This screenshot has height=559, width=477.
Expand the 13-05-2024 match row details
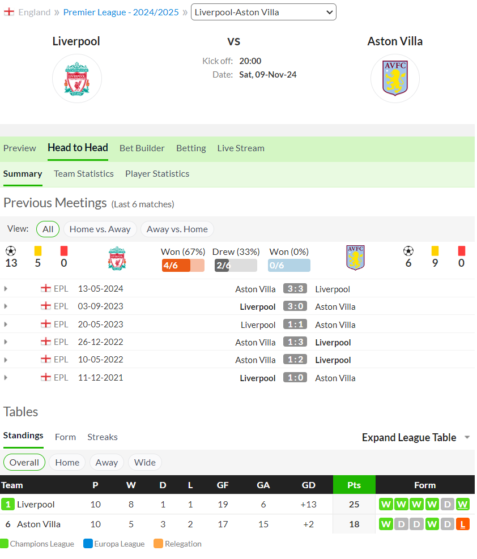tap(6, 289)
